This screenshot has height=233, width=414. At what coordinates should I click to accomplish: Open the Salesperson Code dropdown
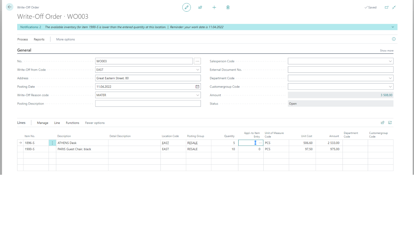pyautogui.click(x=390, y=61)
